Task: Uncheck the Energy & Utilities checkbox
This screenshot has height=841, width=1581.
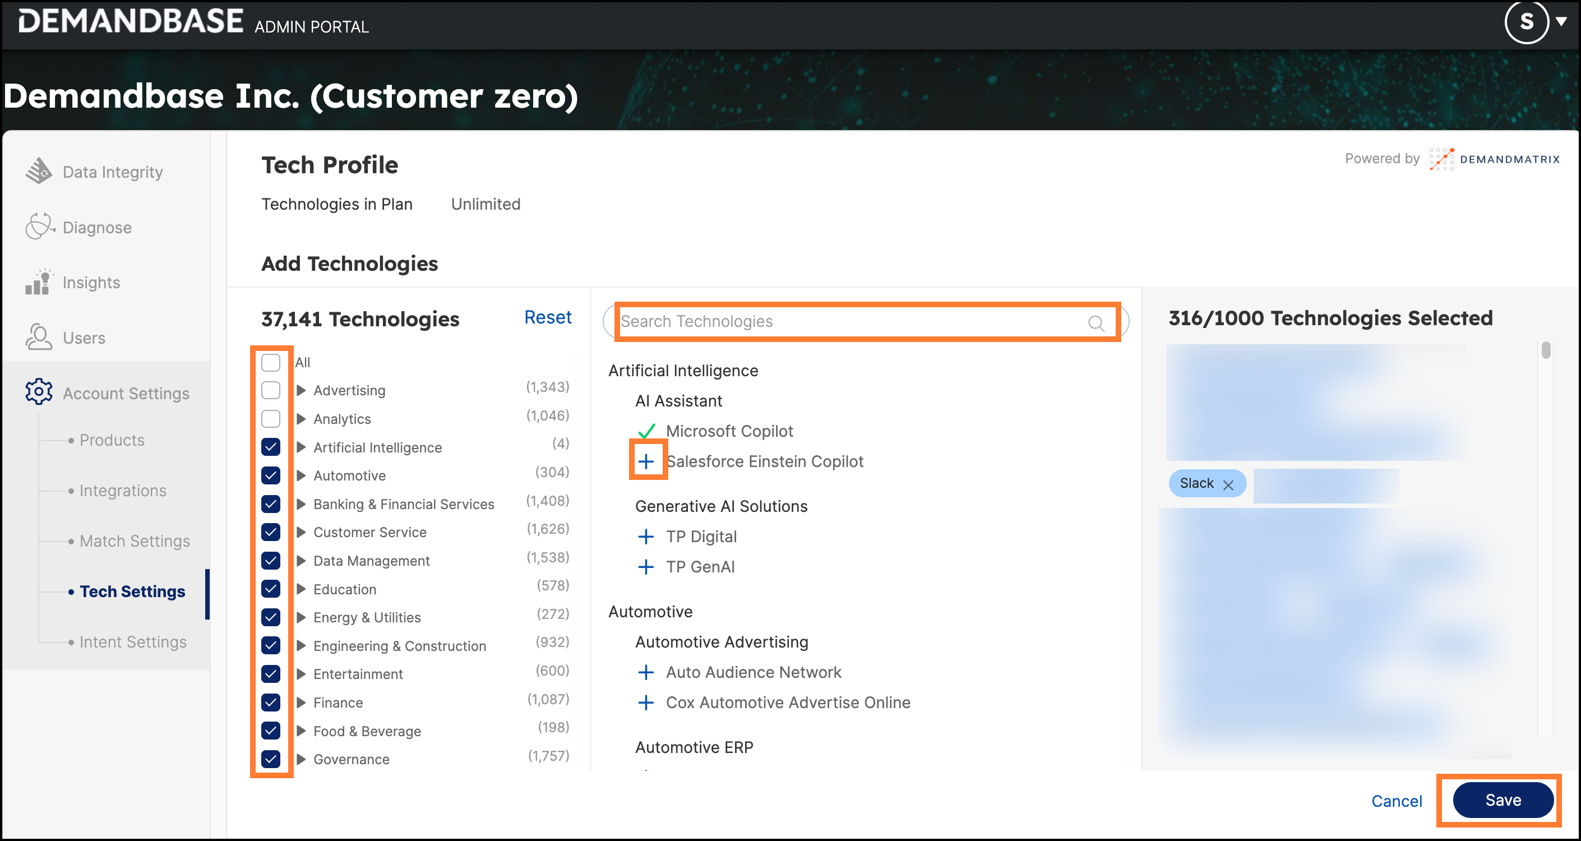Action: point(271,617)
